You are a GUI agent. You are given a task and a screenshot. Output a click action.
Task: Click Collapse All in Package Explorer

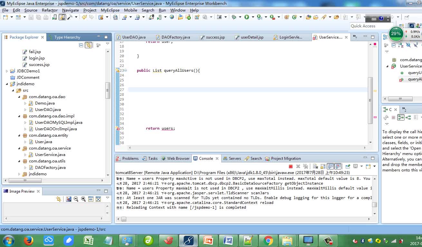point(81,45)
